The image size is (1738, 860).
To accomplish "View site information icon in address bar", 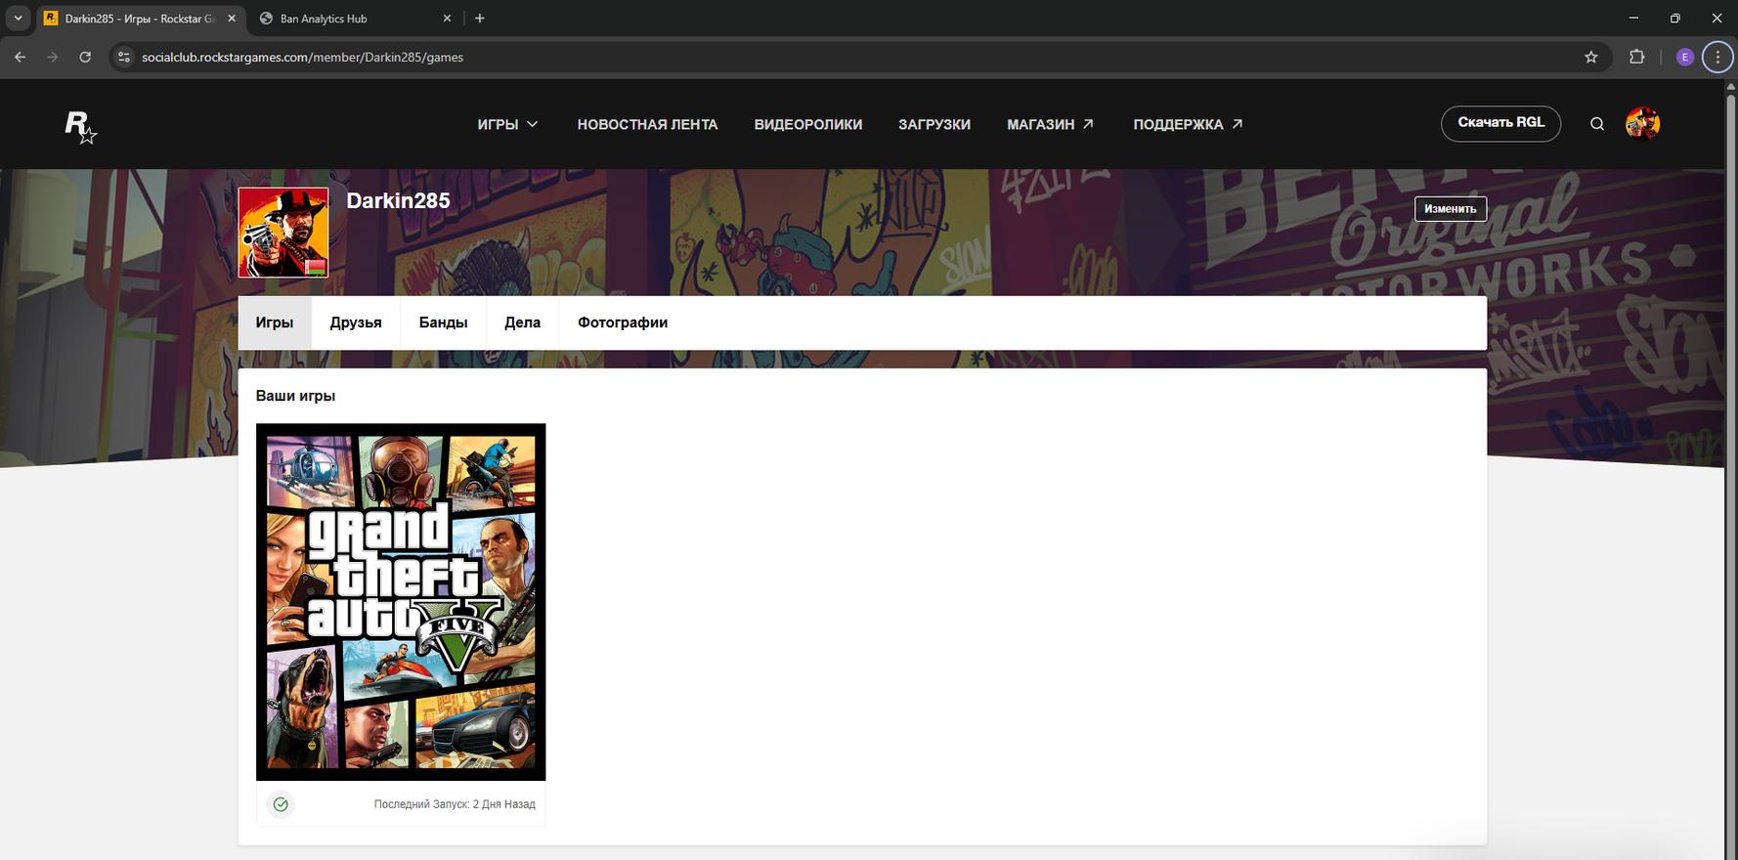I will [x=123, y=58].
